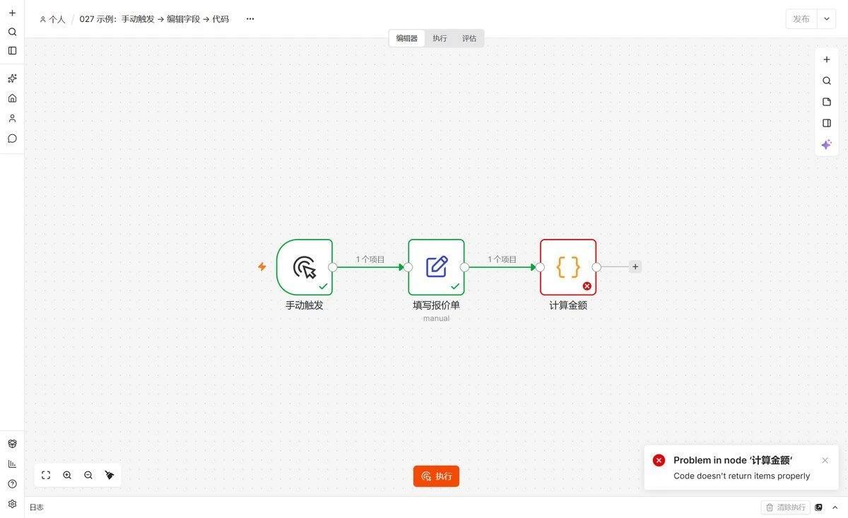The width and height of the screenshot is (848, 518).
Task: Expand logs panel with chevron up
Action: 835,507
